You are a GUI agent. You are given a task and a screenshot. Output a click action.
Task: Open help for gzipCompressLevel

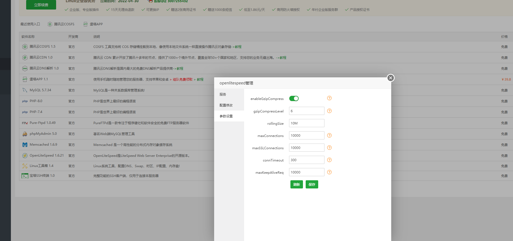pyautogui.click(x=329, y=111)
